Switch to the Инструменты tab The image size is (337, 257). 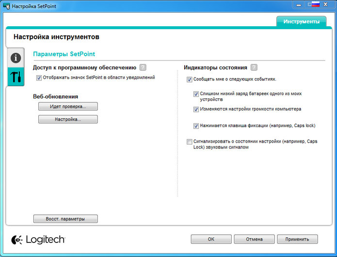click(x=301, y=21)
